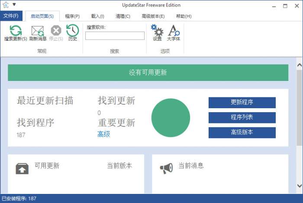Click the megaphone icon beside 当前消息

point(166,168)
